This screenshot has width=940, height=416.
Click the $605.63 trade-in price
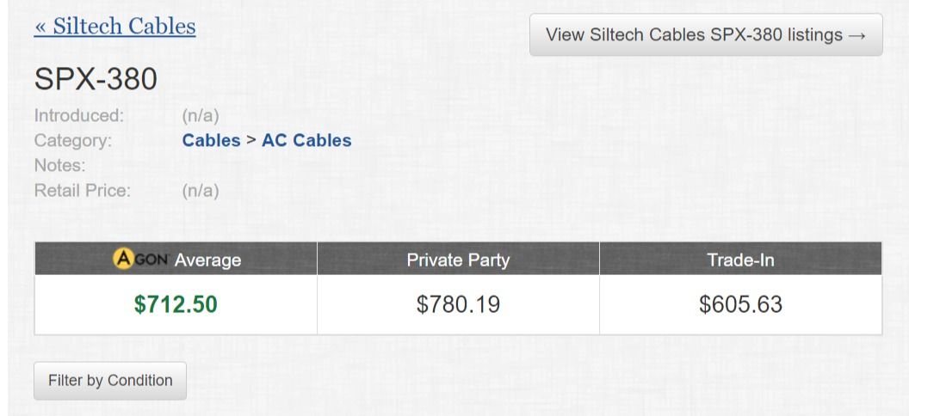click(740, 304)
